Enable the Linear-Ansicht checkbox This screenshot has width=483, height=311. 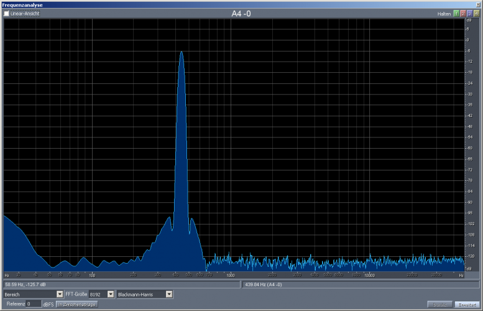tap(7, 14)
